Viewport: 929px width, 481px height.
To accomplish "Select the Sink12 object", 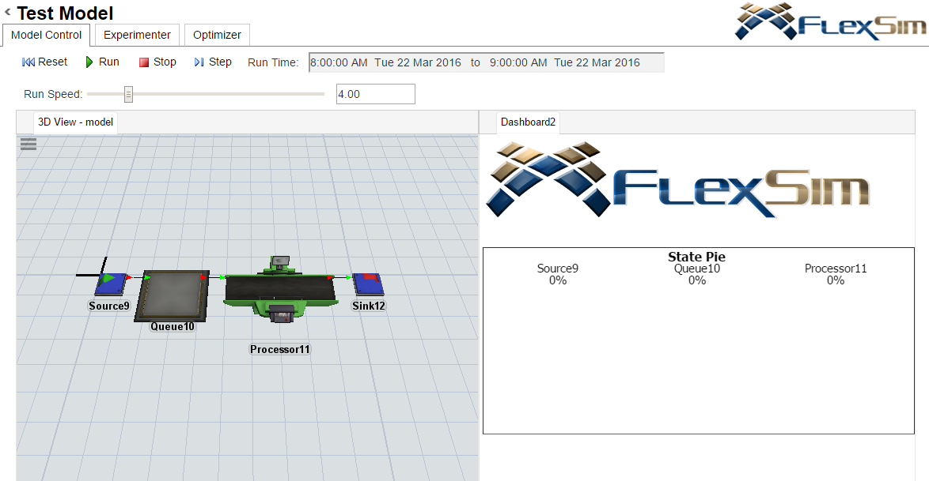I will pos(367,284).
